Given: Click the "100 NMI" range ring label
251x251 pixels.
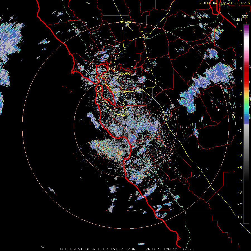Looking at the screenshot, I should pyautogui.click(x=125, y=22).
